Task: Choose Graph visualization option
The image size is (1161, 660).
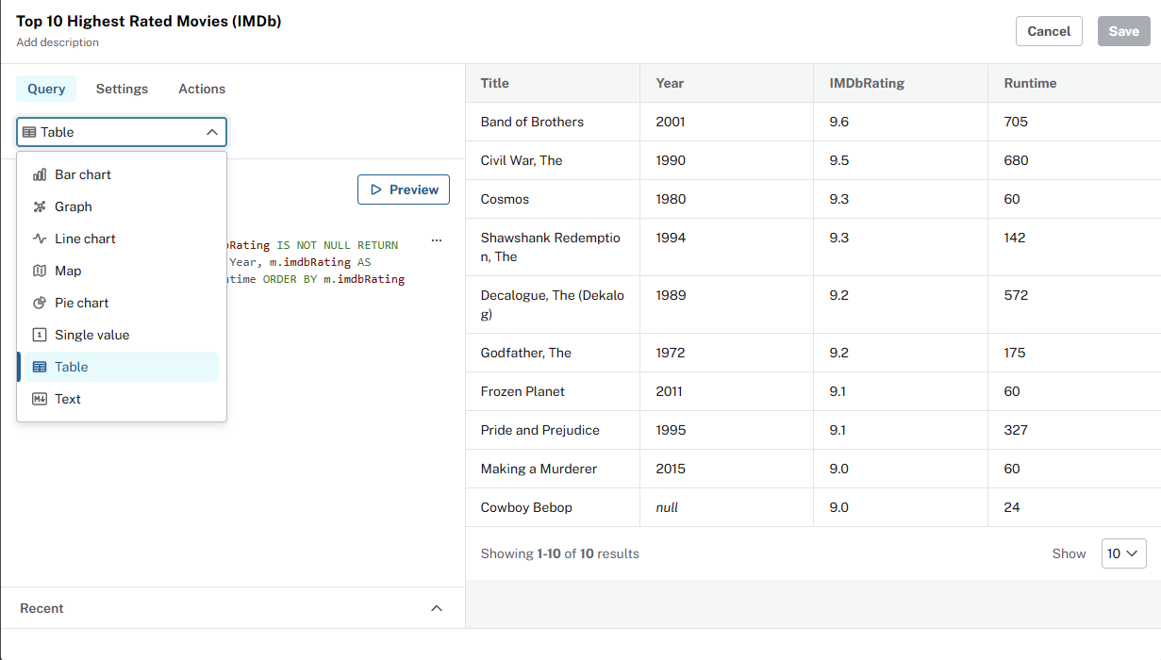Action: point(122,206)
